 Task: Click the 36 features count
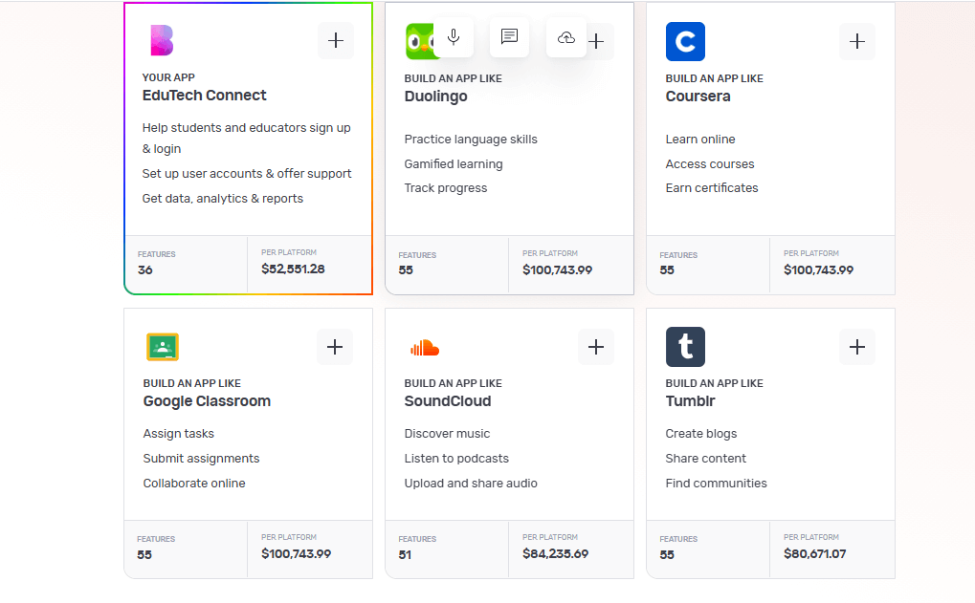[144, 270]
